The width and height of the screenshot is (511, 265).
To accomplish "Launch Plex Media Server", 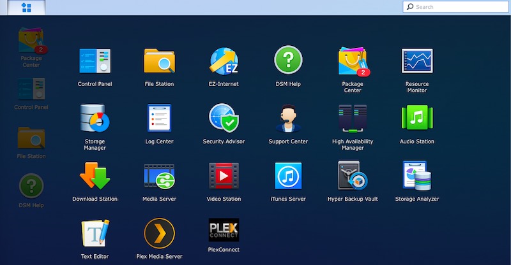I will tap(159, 233).
